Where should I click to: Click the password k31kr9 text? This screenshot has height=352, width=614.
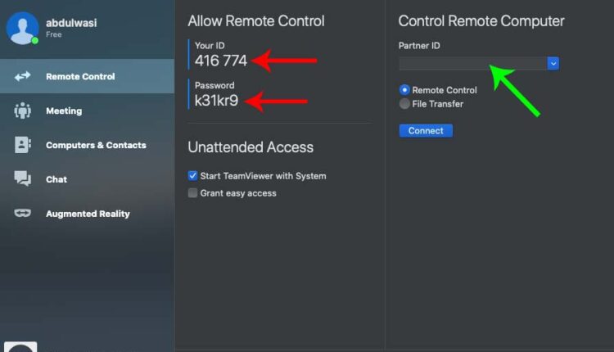(x=216, y=101)
